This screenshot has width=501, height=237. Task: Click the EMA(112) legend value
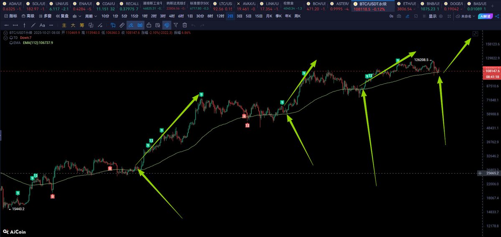38,43
